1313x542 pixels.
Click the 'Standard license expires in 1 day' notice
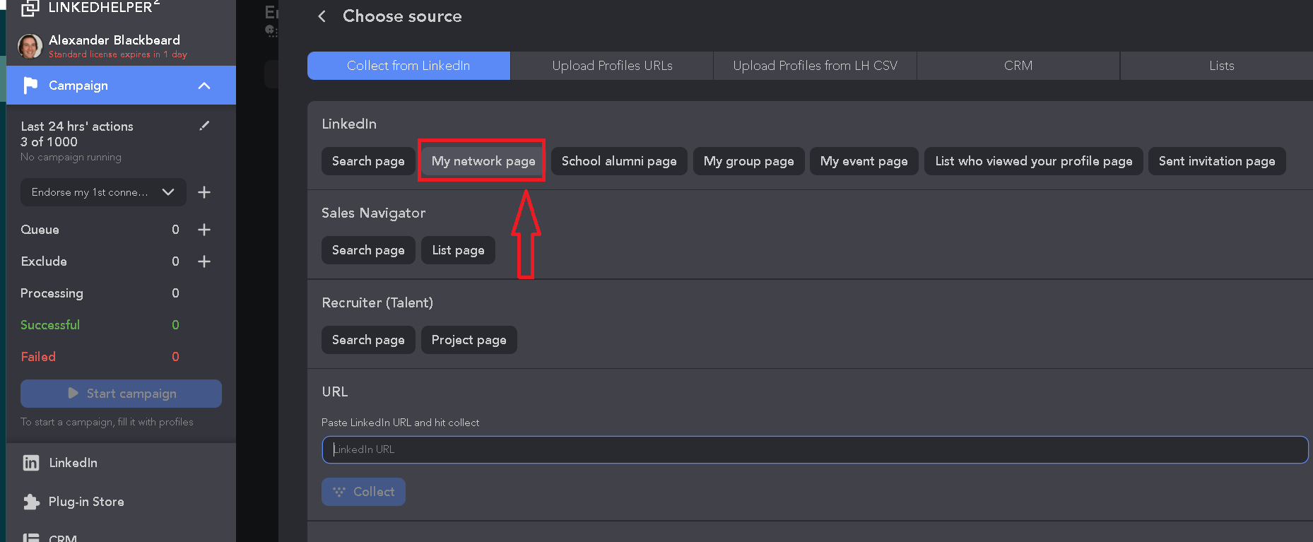tap(118, 54)
